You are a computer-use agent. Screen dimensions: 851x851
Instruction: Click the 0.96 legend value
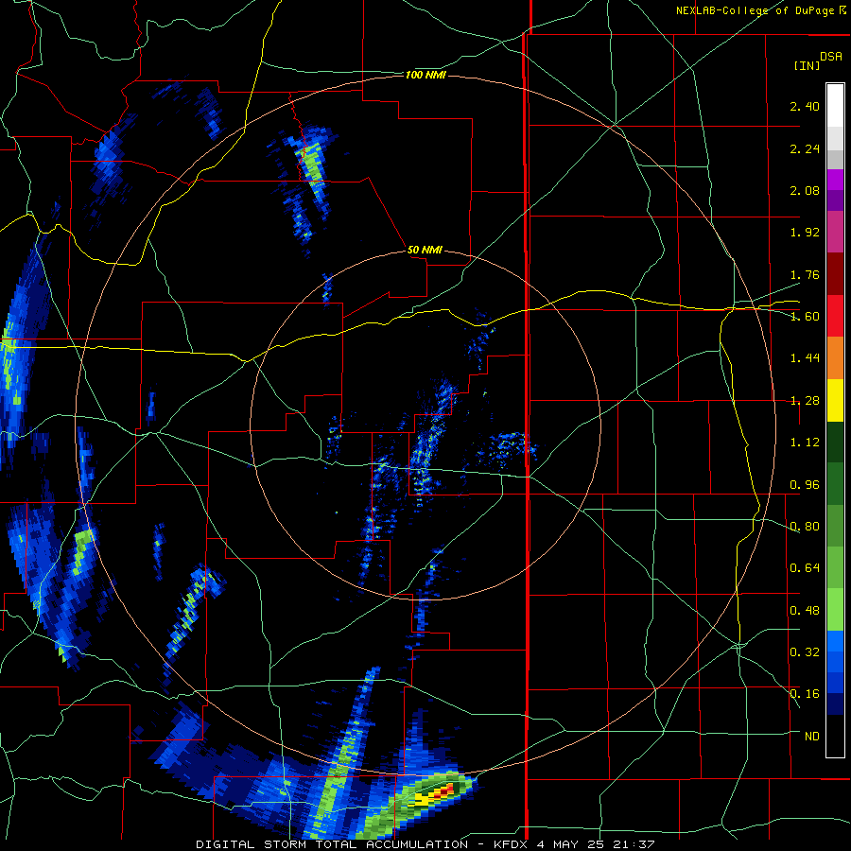point(805,485)
